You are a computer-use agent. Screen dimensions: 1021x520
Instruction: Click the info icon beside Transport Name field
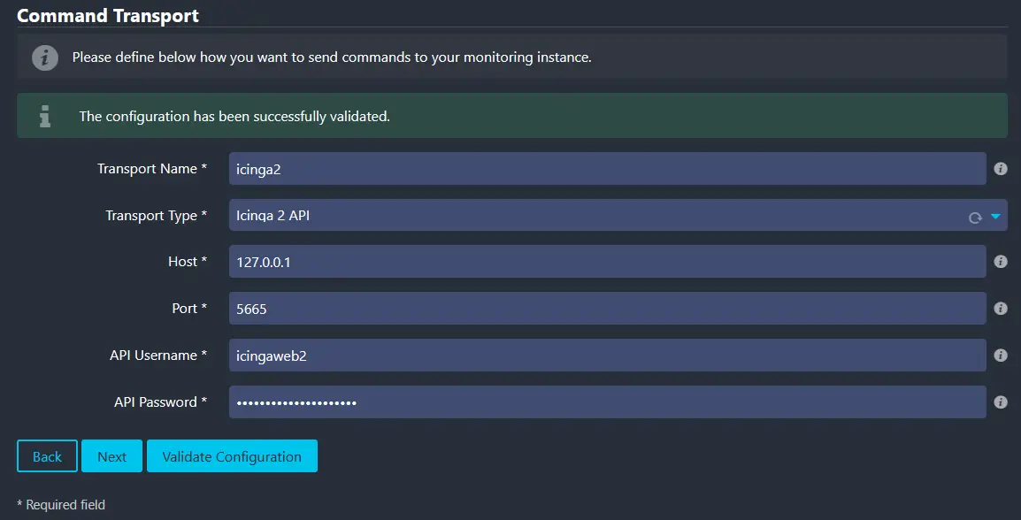1001,169
